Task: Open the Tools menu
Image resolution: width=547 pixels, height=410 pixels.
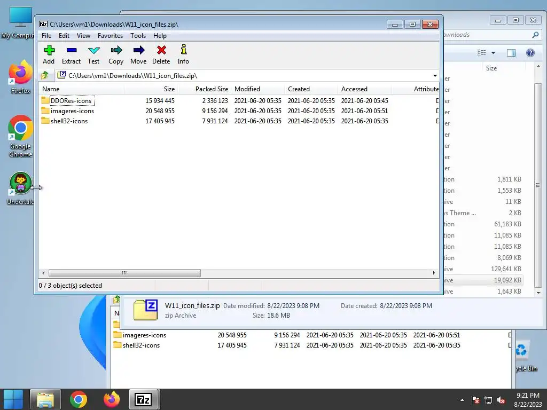Action: [x=138, y=36]
